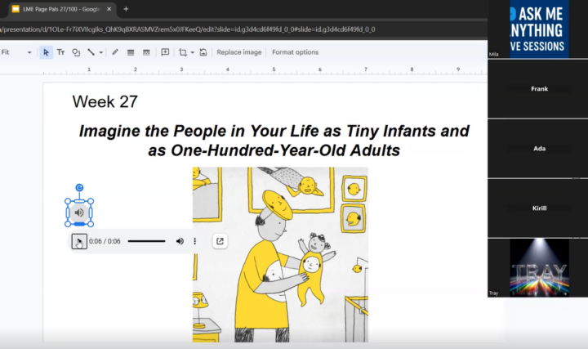Click the slide title about Tiny Infants
The width and height of the screenshot is (588, 349).
coord(274,141)
